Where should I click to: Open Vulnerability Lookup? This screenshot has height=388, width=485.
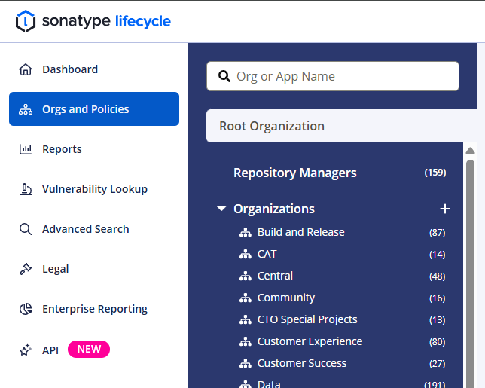click(94, 189)
